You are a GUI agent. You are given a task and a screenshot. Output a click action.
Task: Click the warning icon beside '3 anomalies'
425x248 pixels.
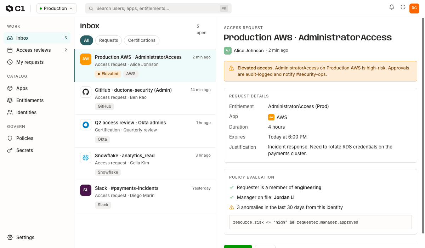coord(232,207)
